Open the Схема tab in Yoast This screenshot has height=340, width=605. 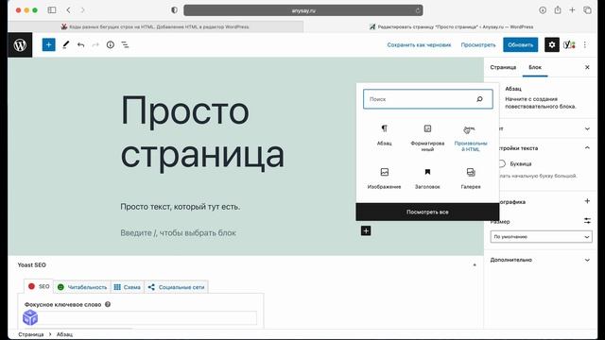(x=128, y=287)
